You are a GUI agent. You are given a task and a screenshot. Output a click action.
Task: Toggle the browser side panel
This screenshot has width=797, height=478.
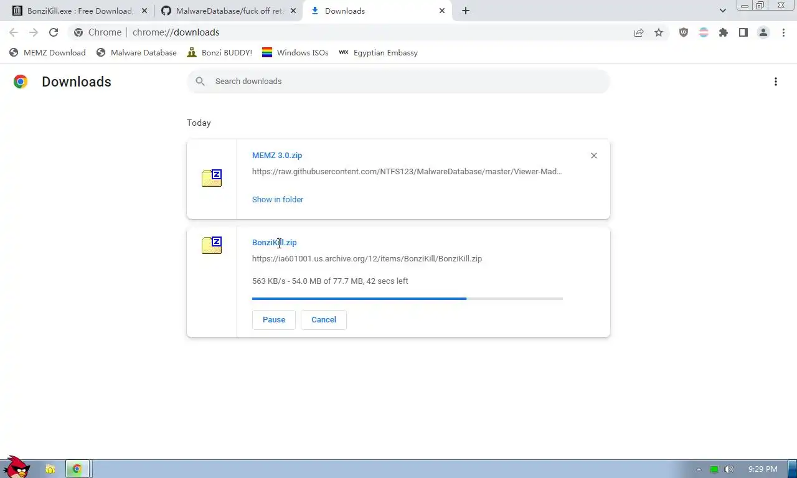click(x=743, y=32)
